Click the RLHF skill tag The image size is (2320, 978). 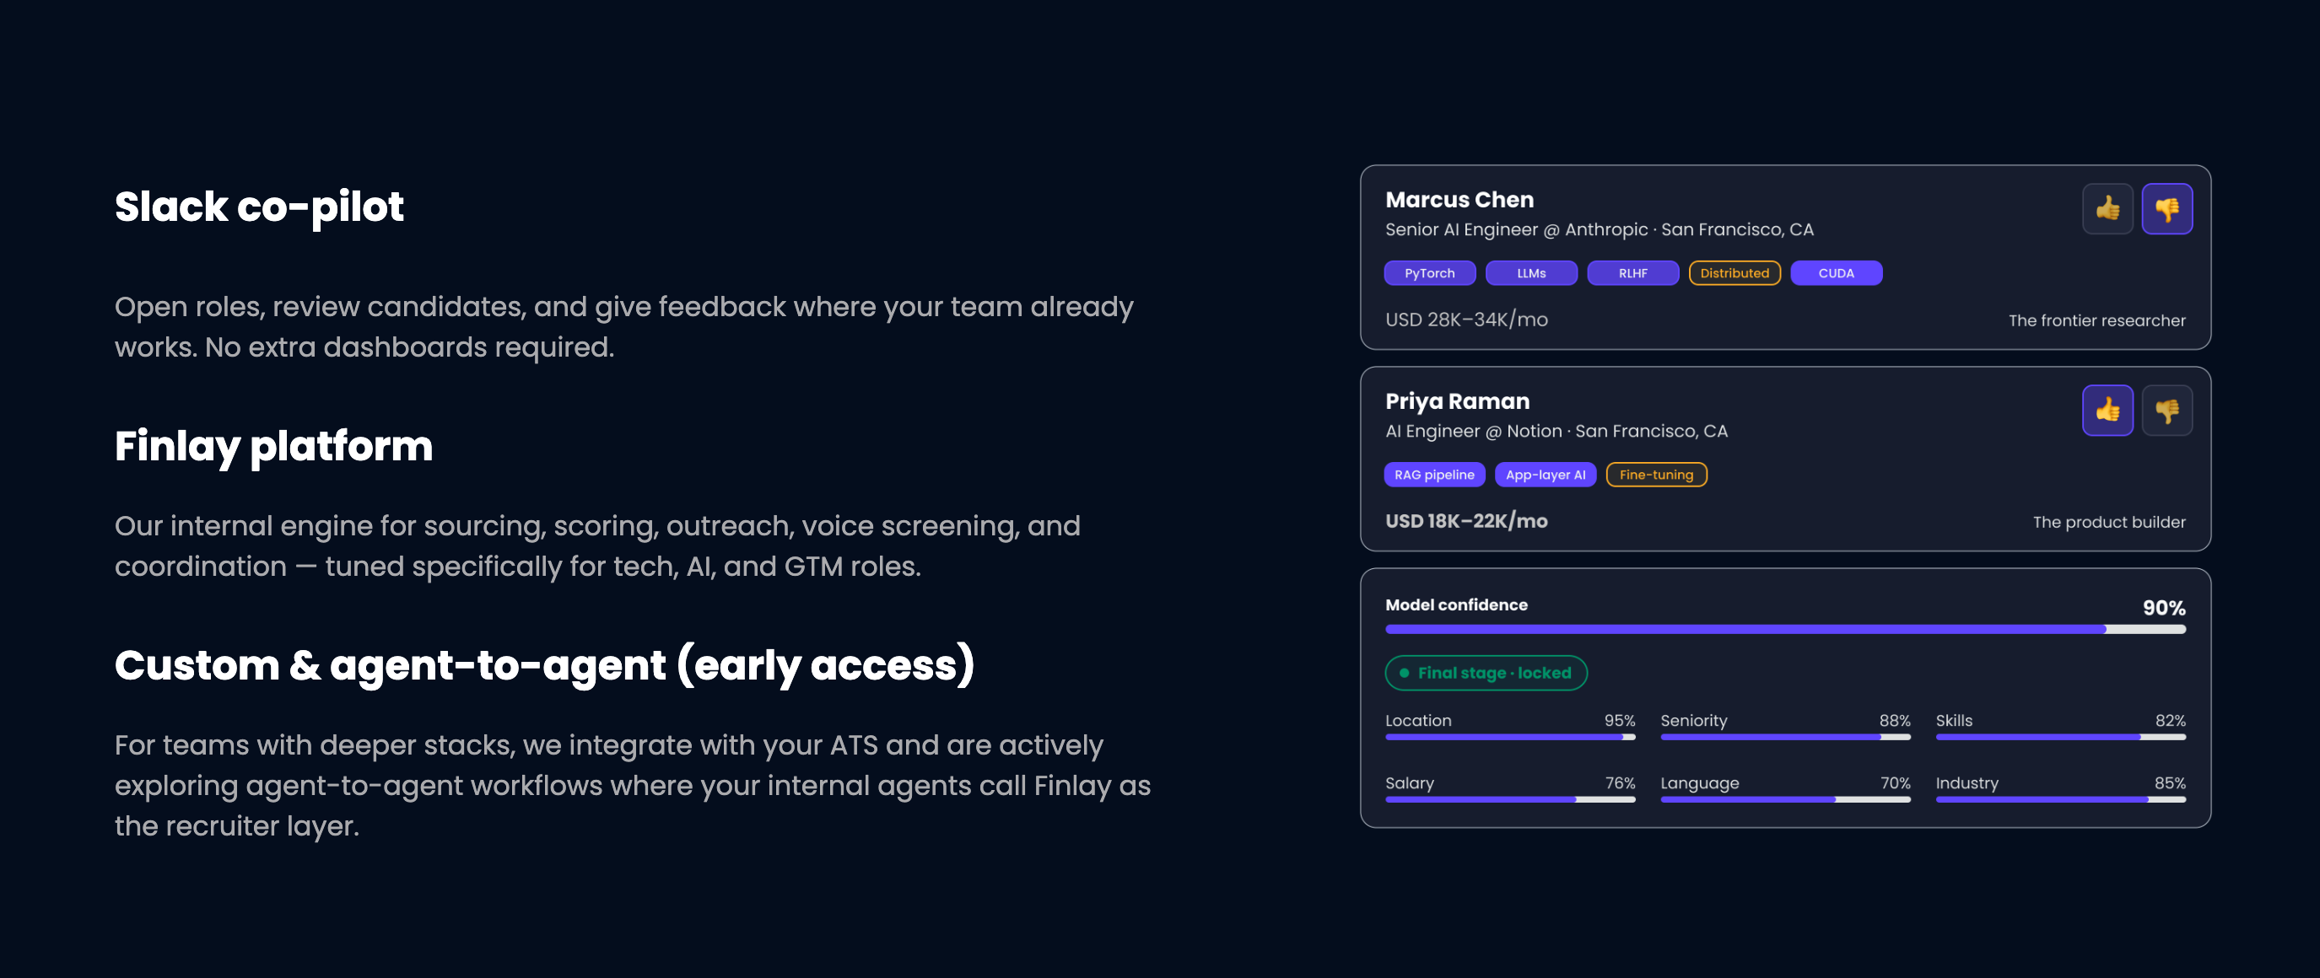tap(1632, 272)
